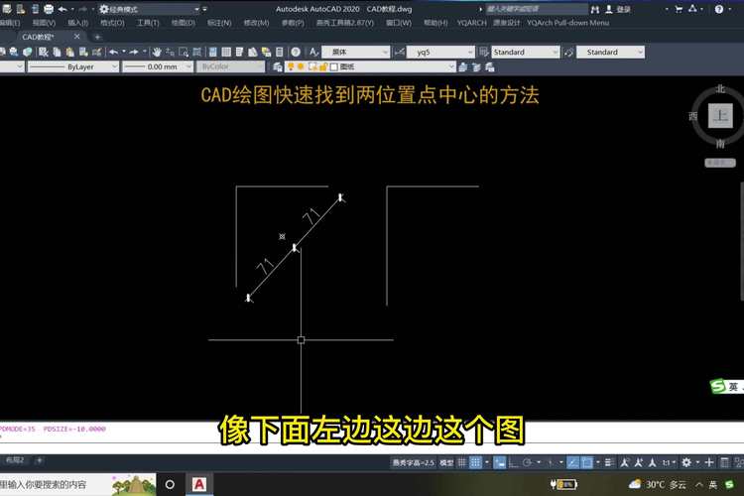Open the ByColor color control
744x496 pixels.
tap(228, 66)
